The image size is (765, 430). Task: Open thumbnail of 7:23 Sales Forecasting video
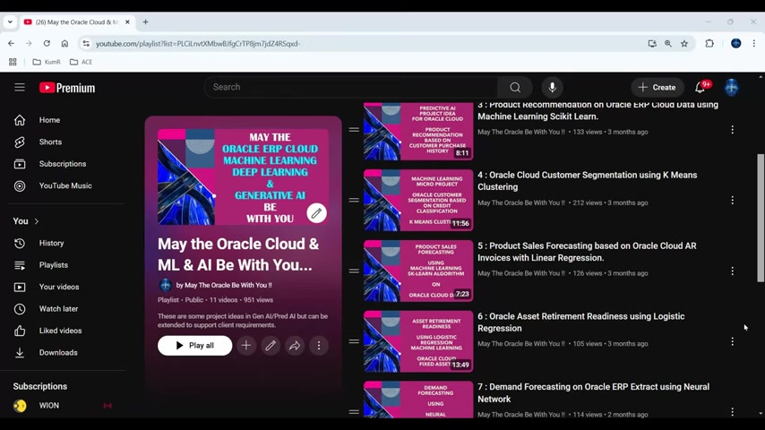click(418, 271)
